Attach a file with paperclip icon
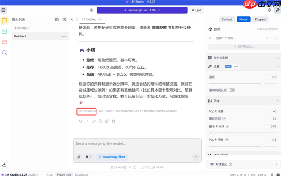The width and height of the screenshot is (281, 176). 79,157
